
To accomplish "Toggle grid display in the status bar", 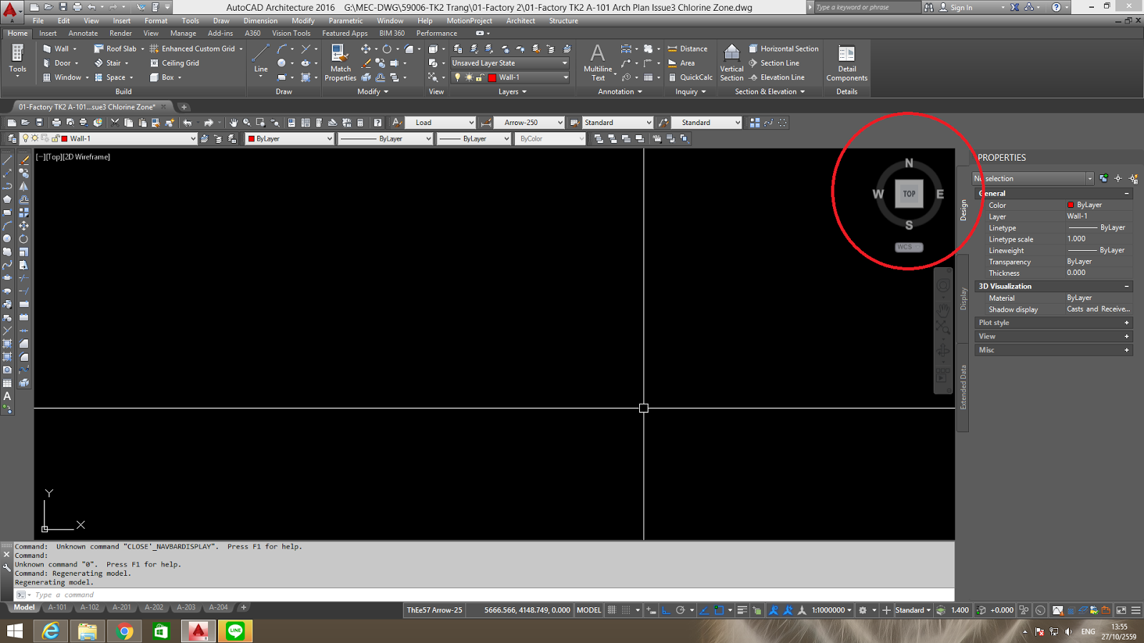I will point(612,609).
